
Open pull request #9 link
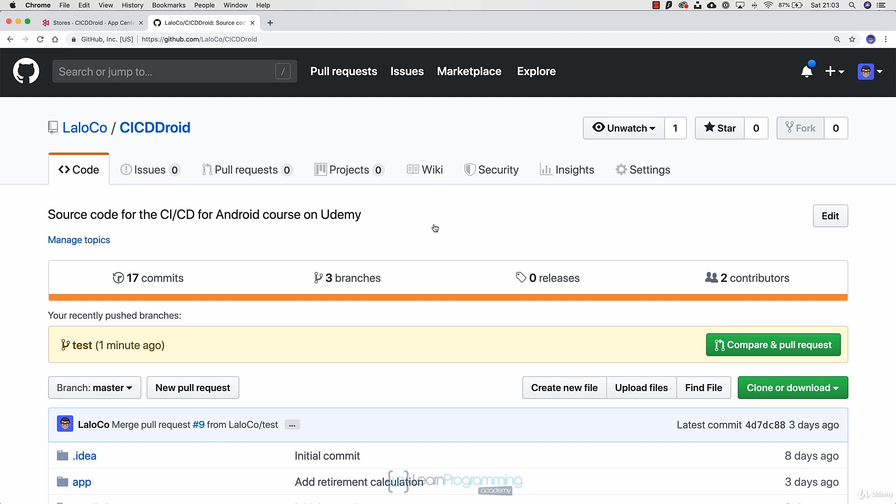198,425
